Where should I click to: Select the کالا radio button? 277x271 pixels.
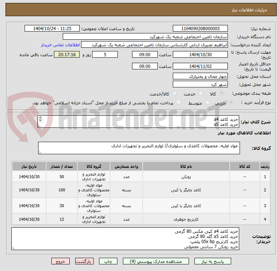click(222, 93)
